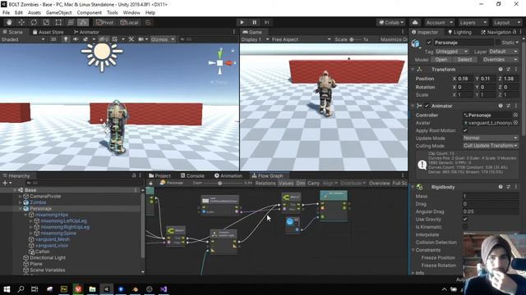Toggle Carry in the Flow Graph toolbar

click(313, 184)
